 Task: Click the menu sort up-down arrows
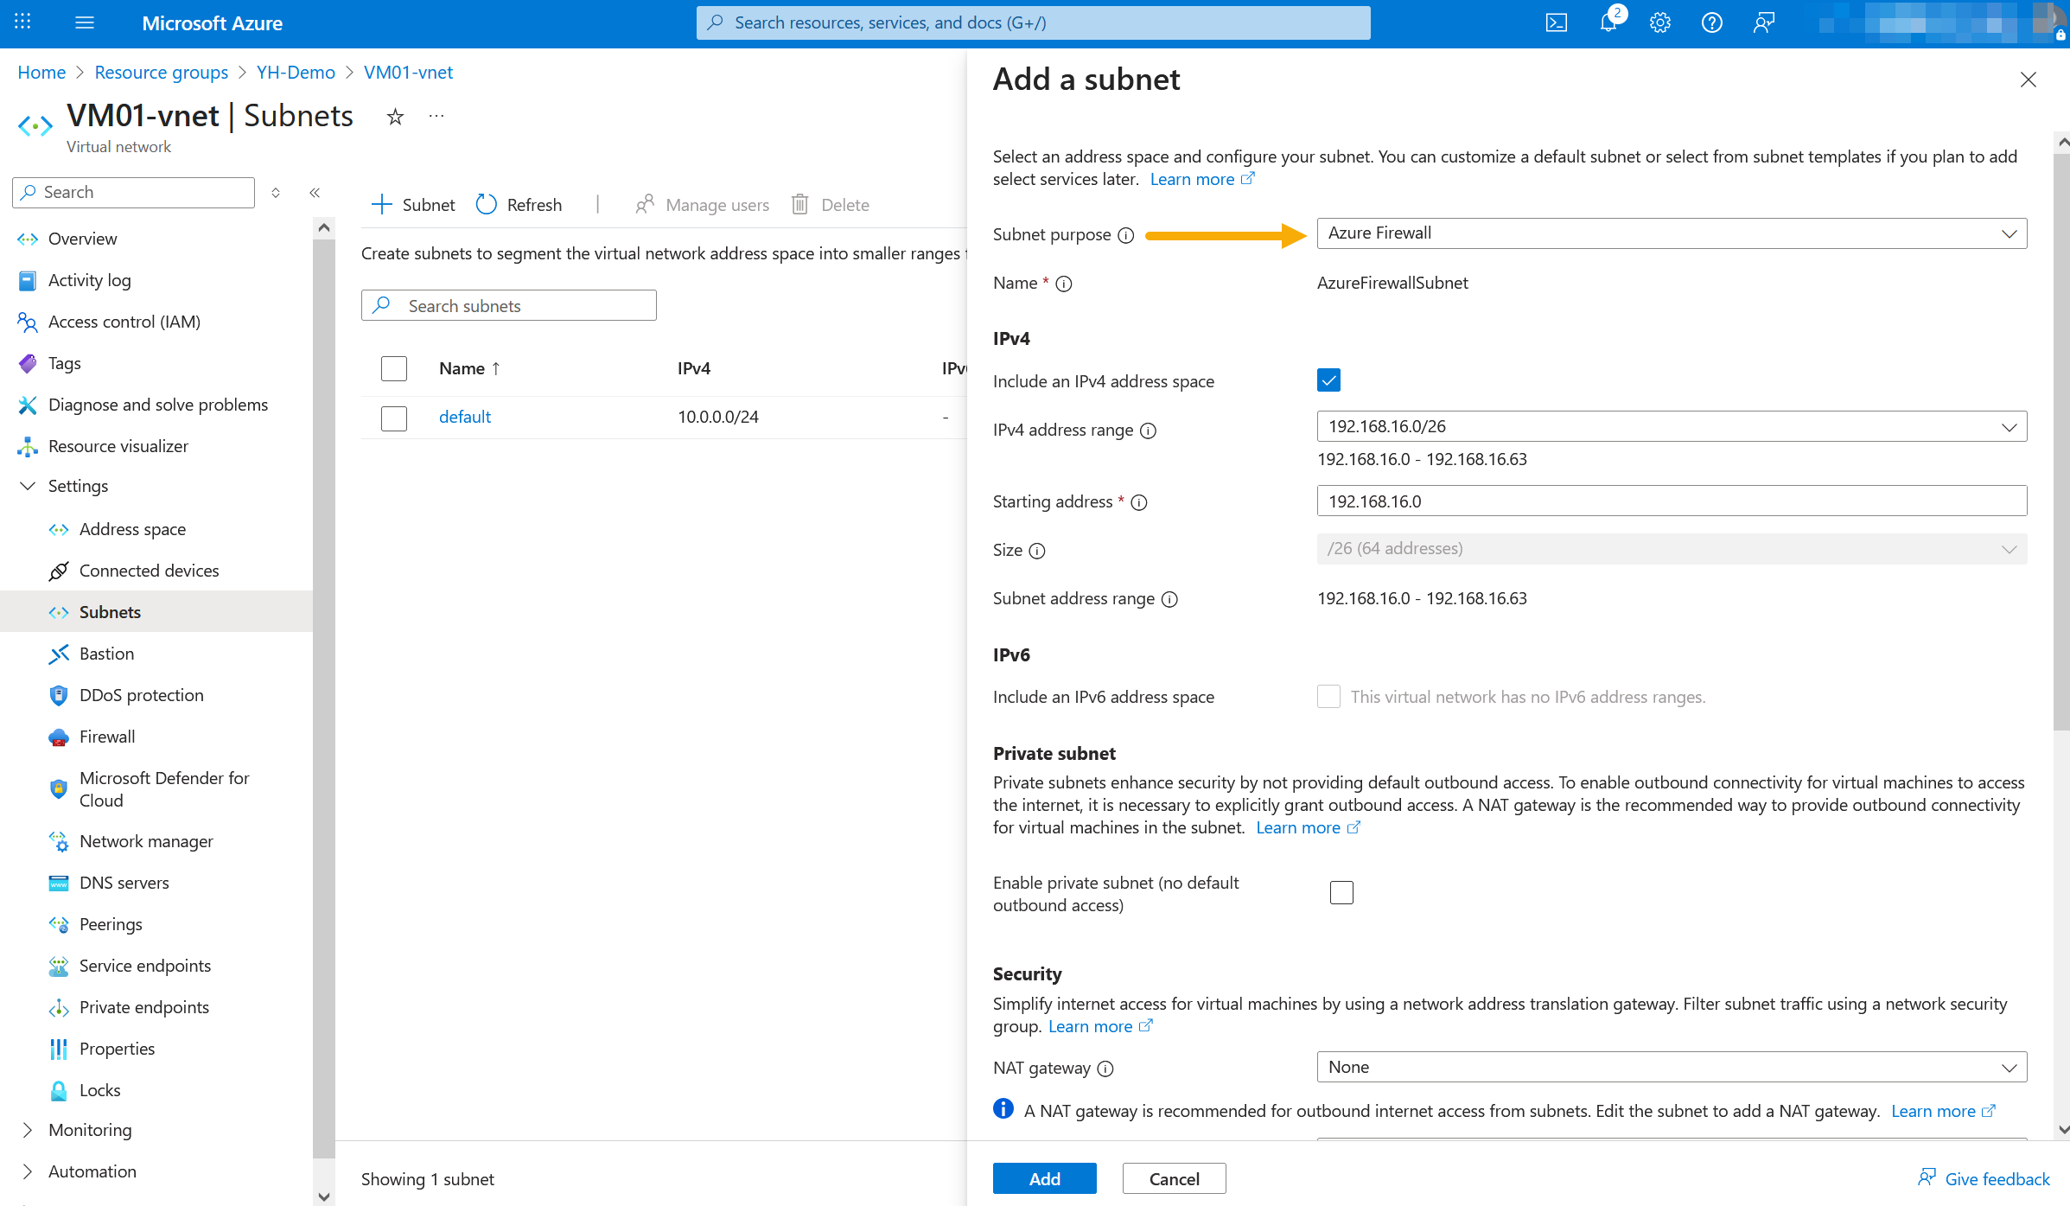click(276, 193)
